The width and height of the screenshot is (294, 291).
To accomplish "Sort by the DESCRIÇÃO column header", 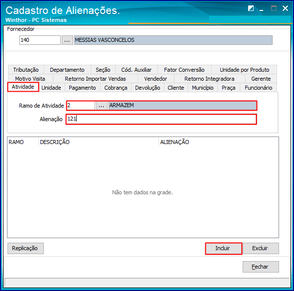I will tap(99, 142).
